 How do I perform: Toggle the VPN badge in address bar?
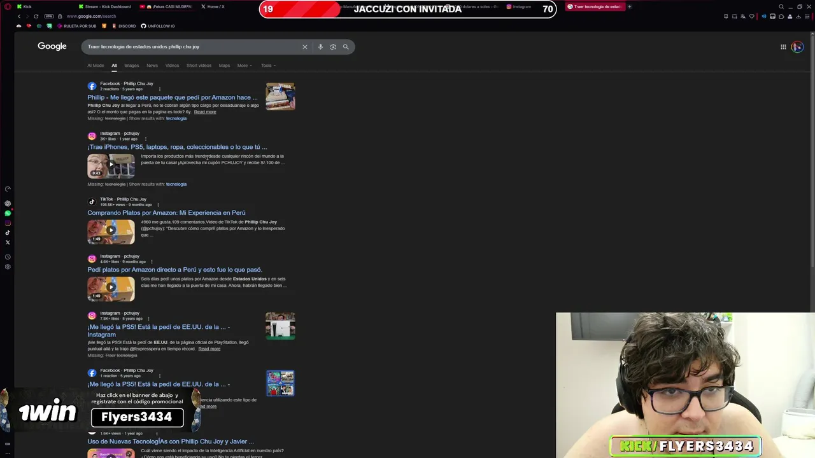tap(49, 16)
